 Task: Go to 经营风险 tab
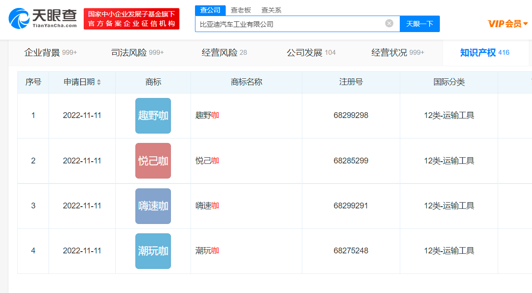pos(224,53)
